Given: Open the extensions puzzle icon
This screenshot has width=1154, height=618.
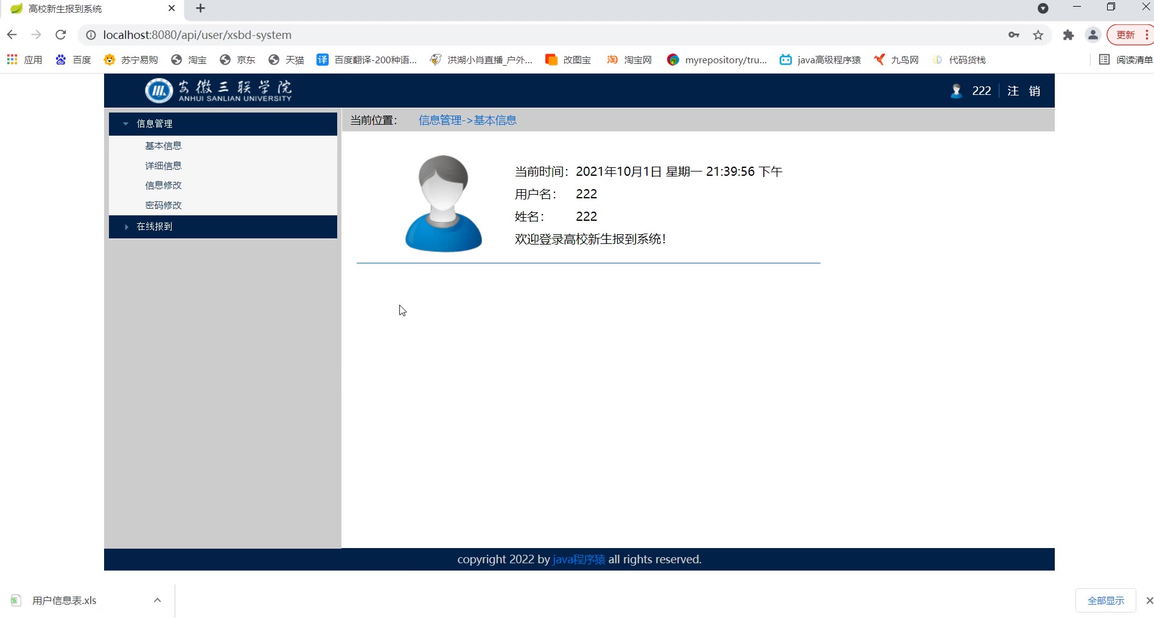Looking at the screenshot, I should click(1068, 35).
